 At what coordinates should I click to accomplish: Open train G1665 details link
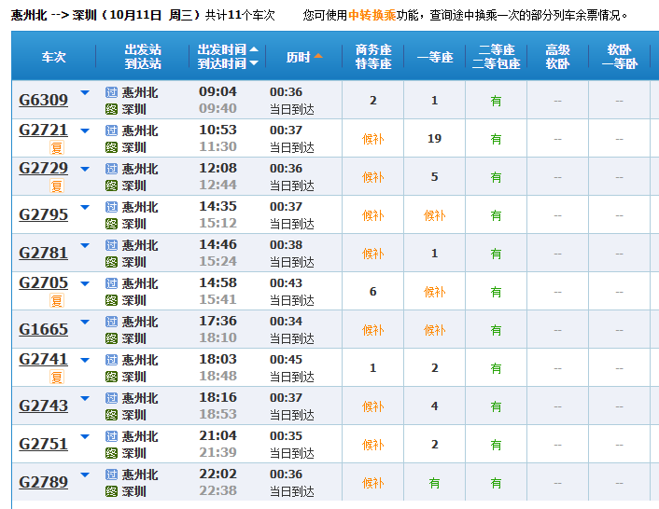click(43, 329)
